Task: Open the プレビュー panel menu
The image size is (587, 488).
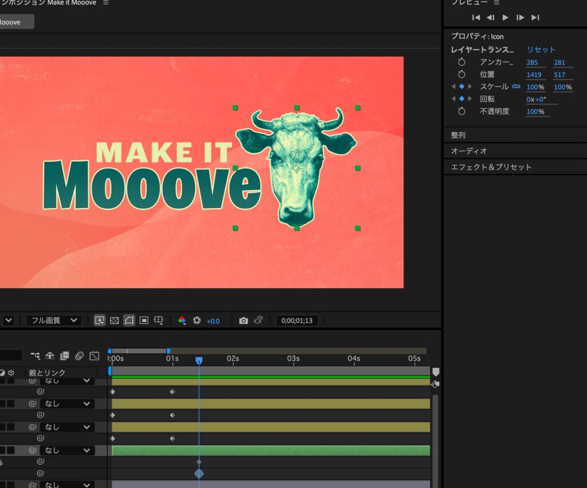Action: click(x=497, y=3)
